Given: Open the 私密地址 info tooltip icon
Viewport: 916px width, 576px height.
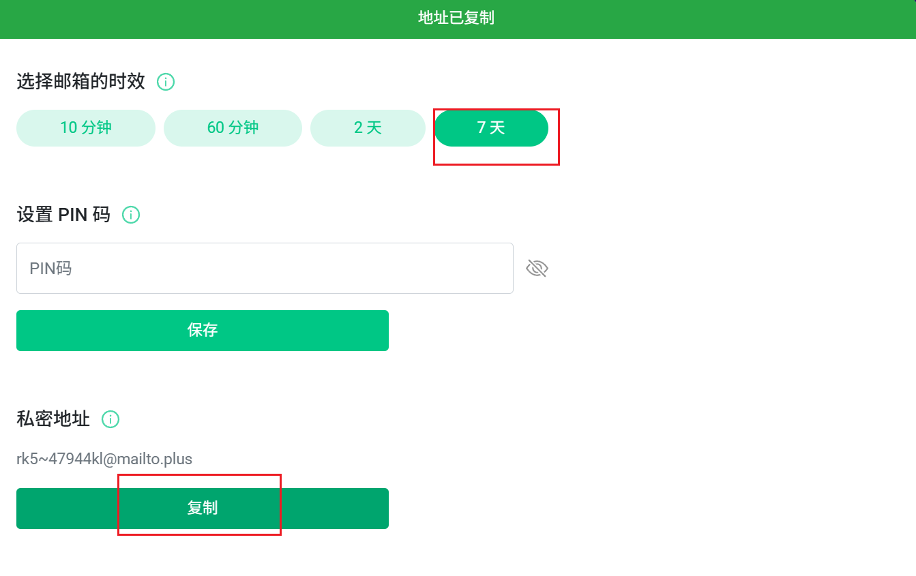Looking at the screenshot, I should click(x=110, y=419).
